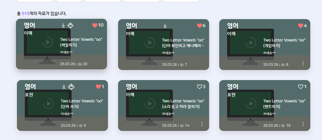Screen dimensions: 322x140
Task: Open Two Letter Vowels (색칠하기) title
Action: click(81, 42)
